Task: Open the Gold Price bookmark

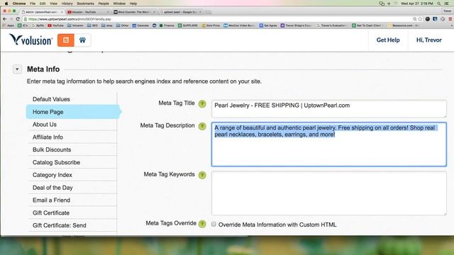Action: pos(211,25)
